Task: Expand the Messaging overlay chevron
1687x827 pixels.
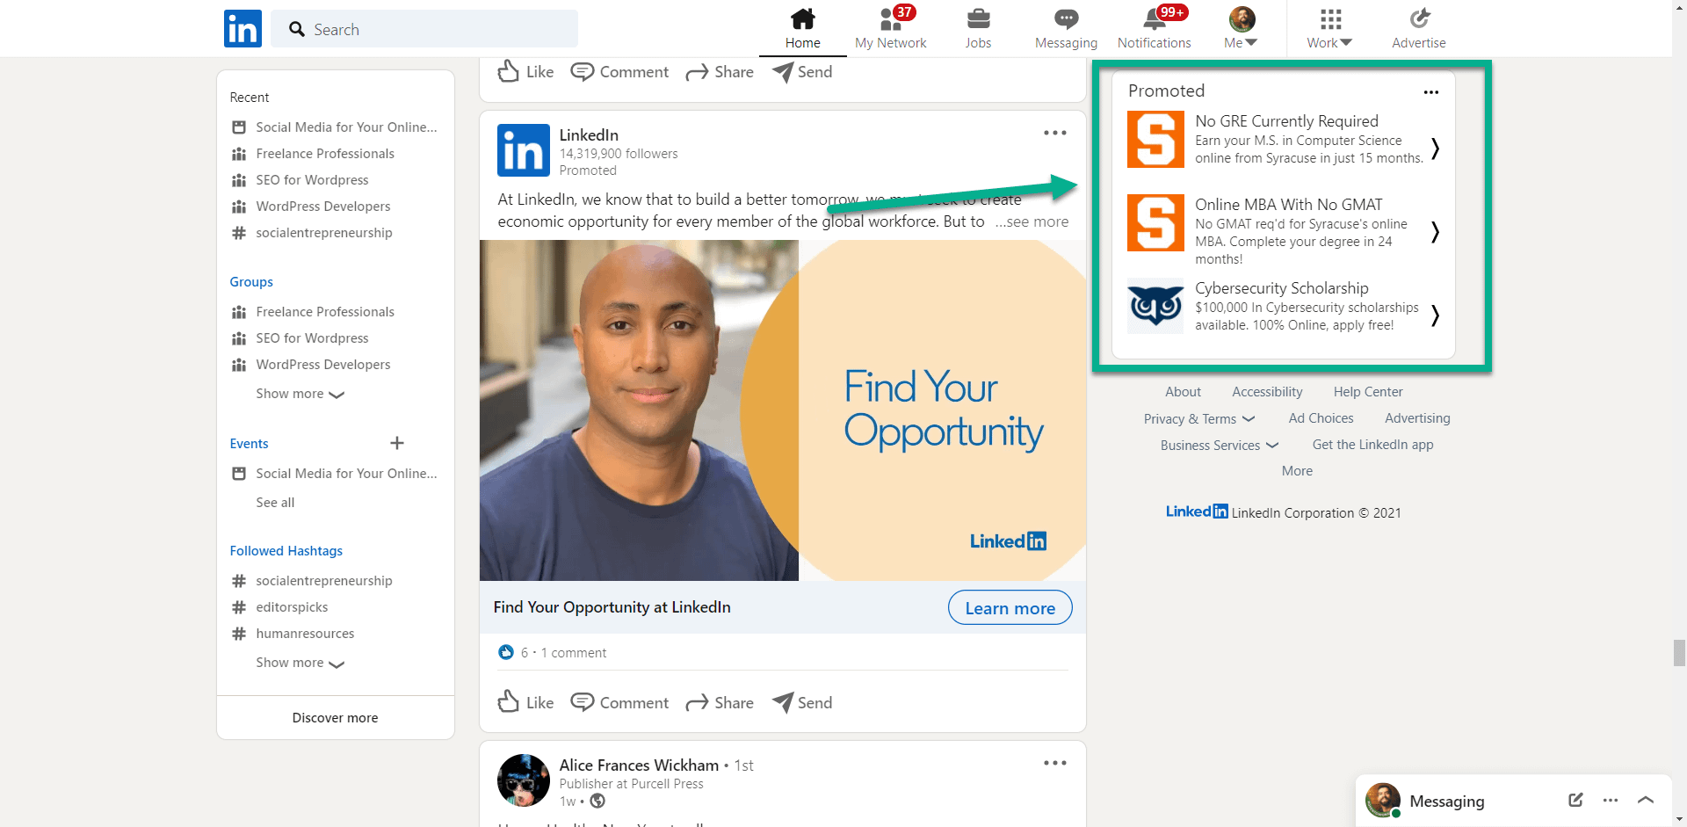Action: coord(1646,800)
